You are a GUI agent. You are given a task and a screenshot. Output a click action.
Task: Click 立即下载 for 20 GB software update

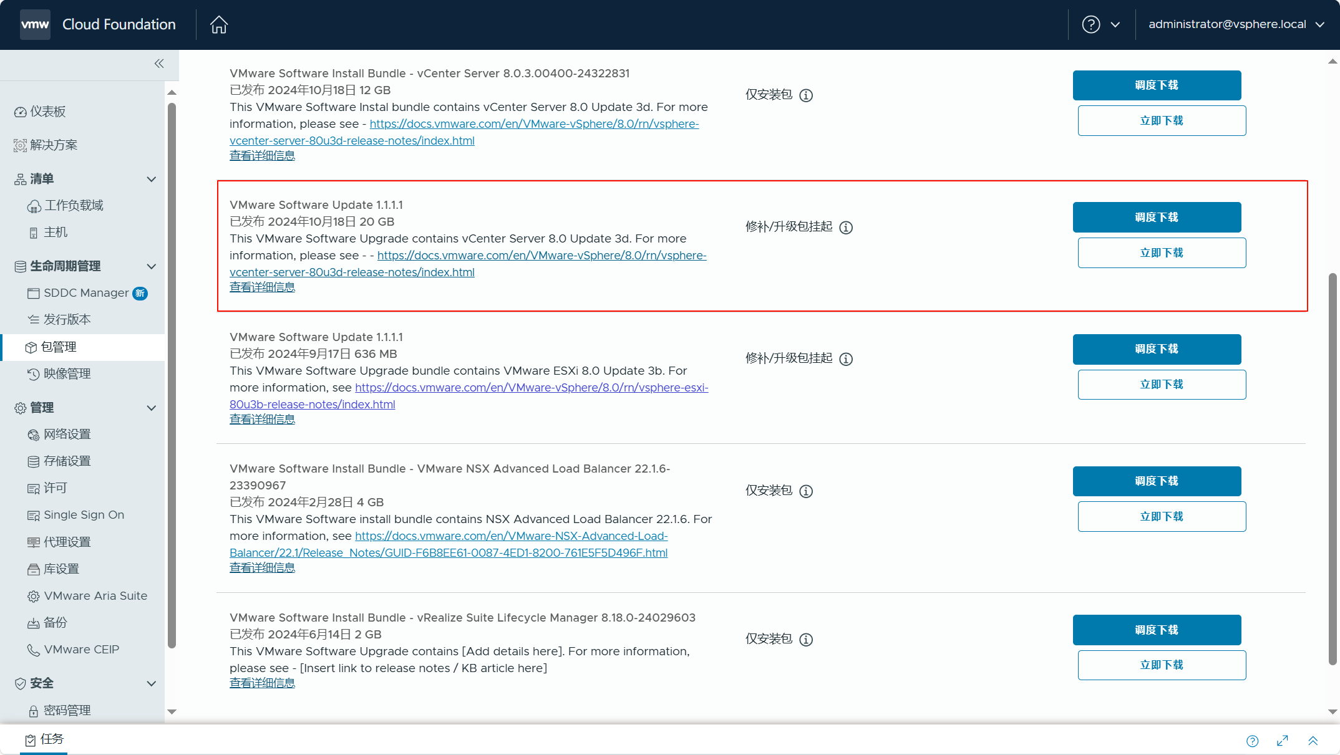point(1162,253)
